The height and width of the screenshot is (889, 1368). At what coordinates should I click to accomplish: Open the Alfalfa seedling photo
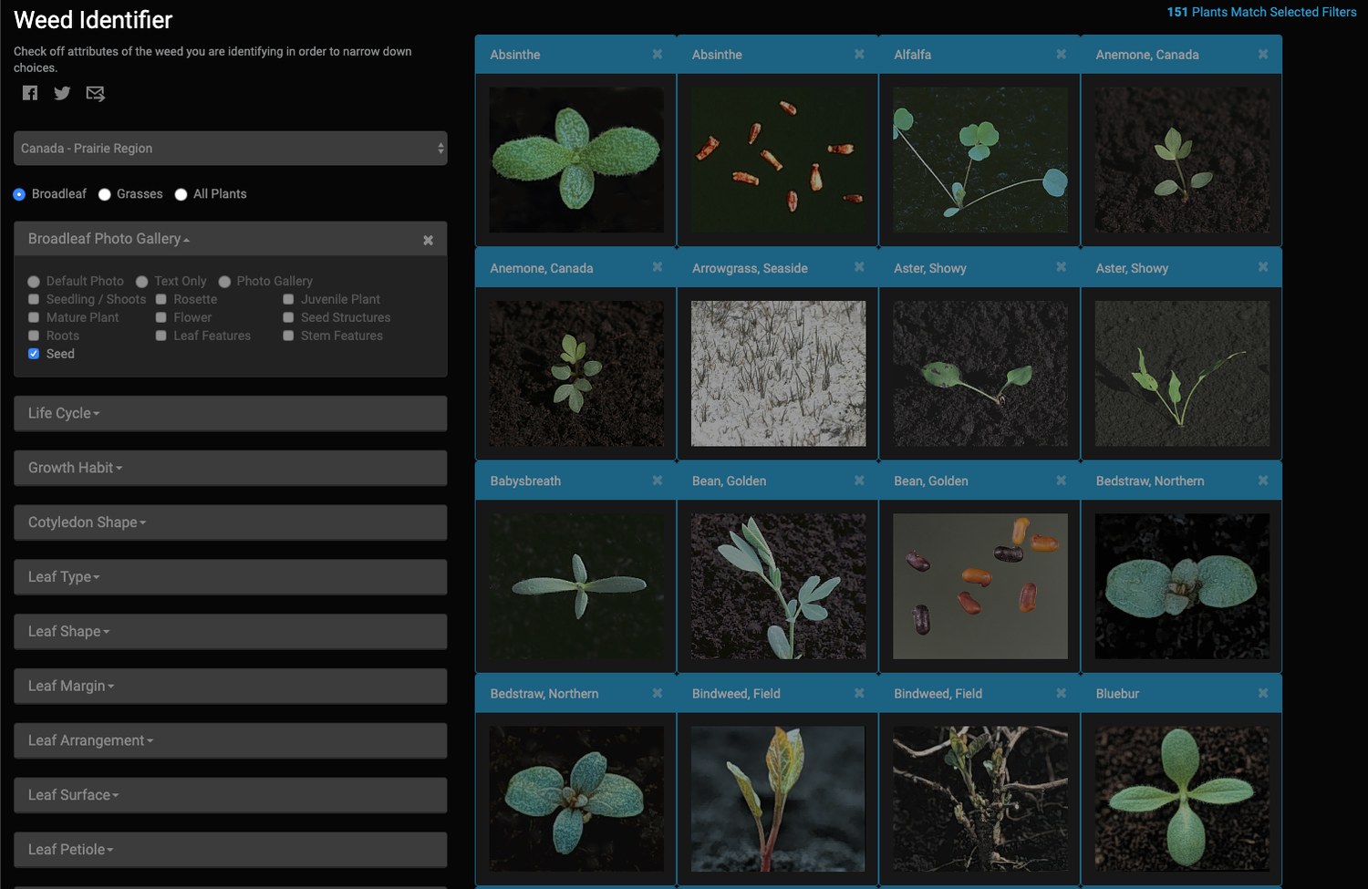tap(980, 160)
